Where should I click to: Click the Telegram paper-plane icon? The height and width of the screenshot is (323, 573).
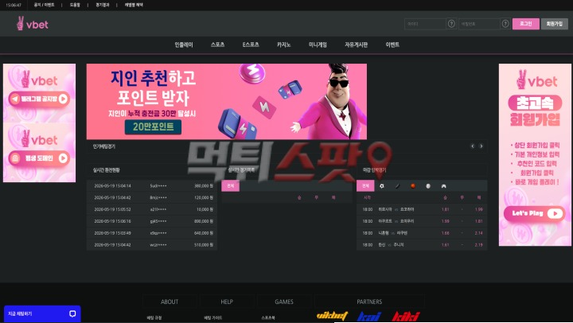click(15, 99)
